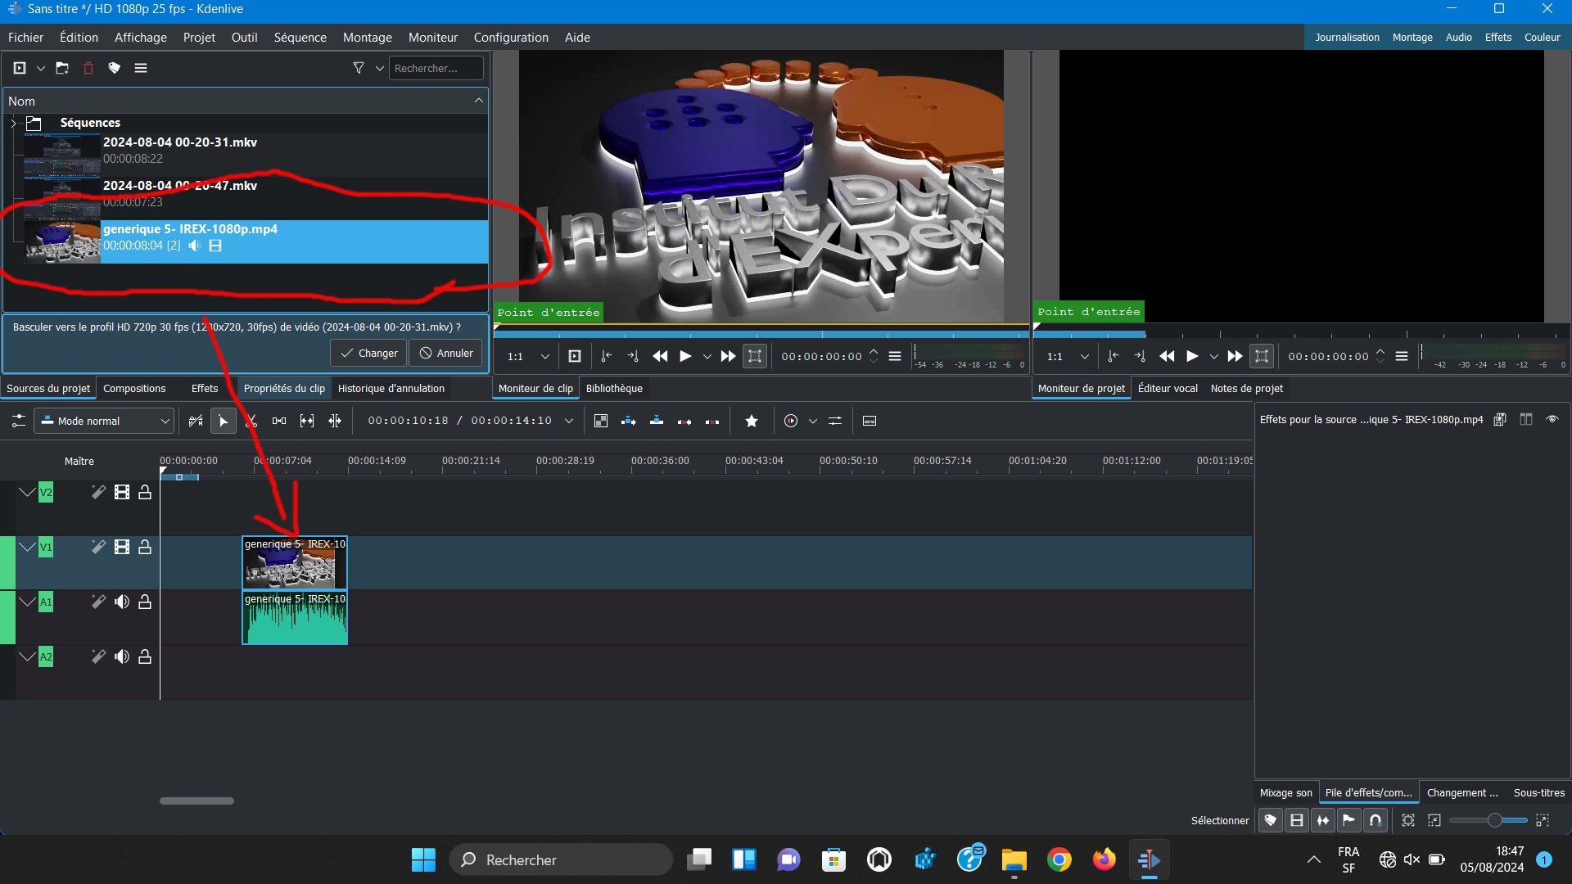Viewport: 1572px width, 884px height.
Task: Switch to Sous-titres tab
Action: (1538, 792)
